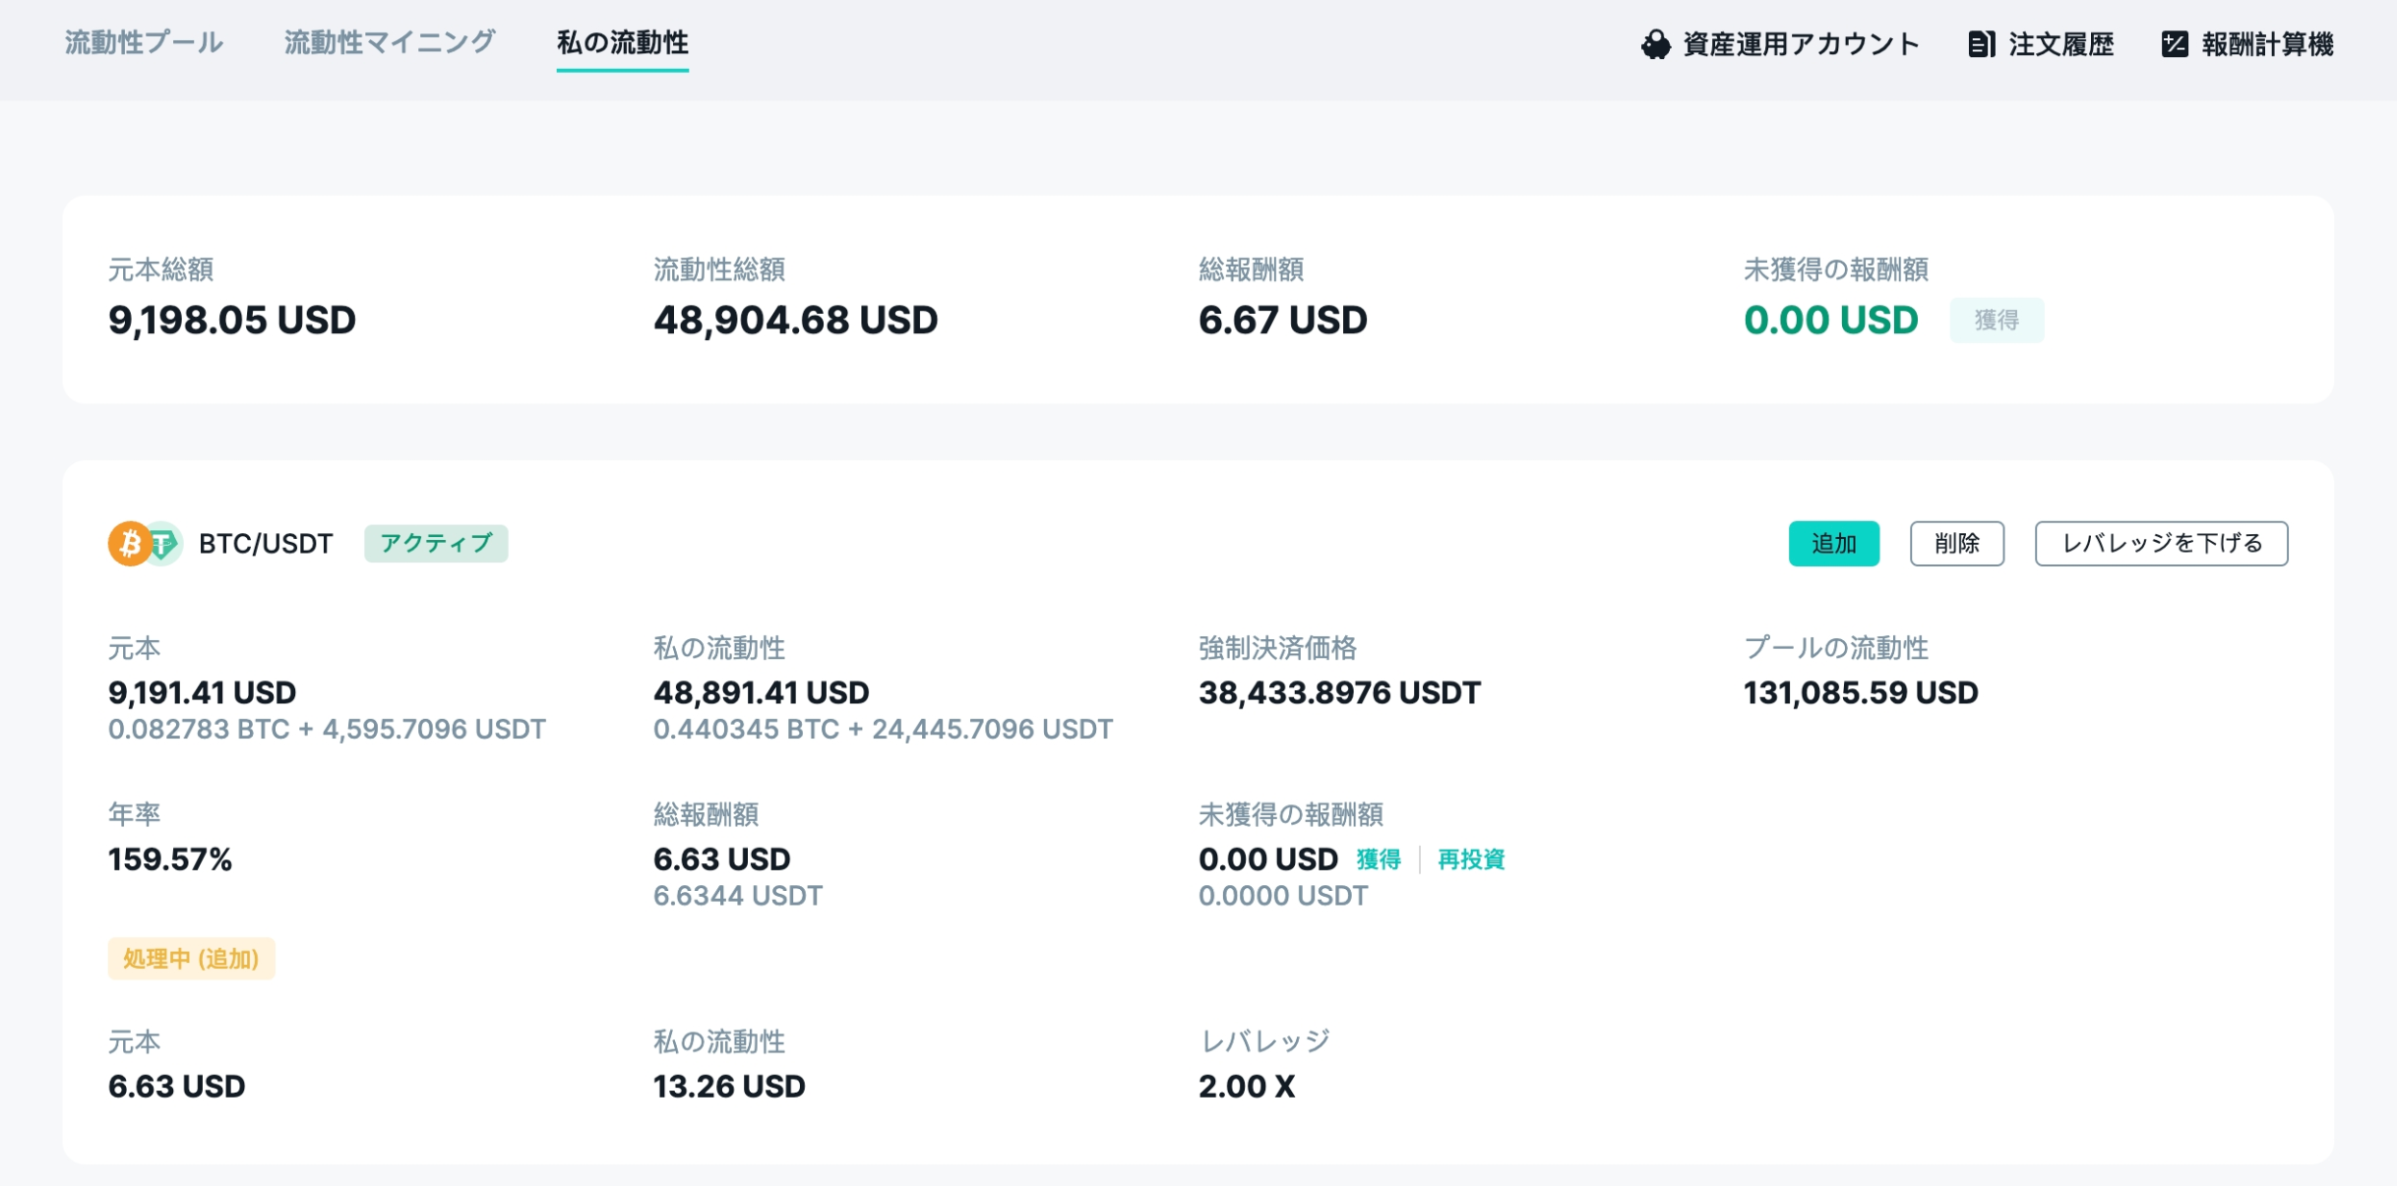Click the レバレッジを下げる button

tap(2161, 544)
